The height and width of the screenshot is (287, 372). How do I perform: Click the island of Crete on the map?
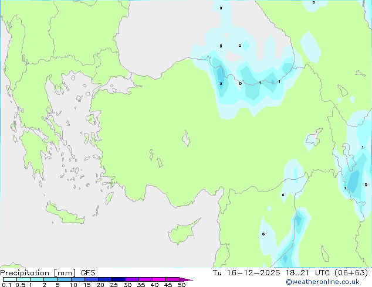(65, 214)
